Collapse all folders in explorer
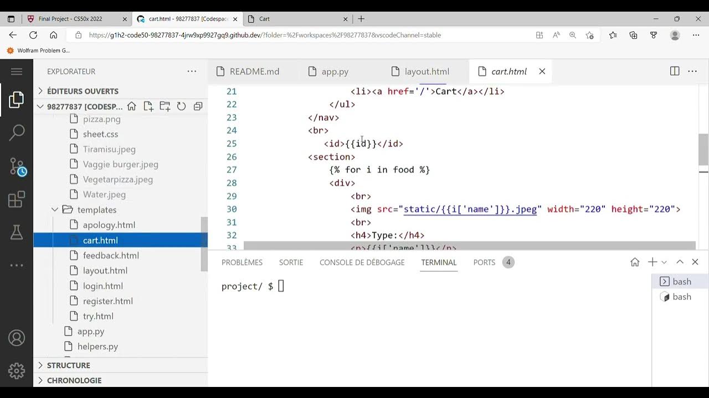 click(198, 106)
